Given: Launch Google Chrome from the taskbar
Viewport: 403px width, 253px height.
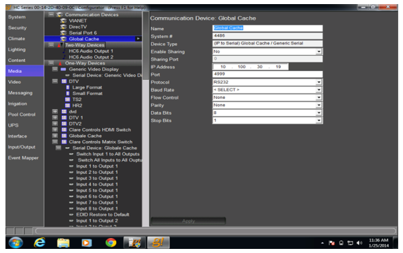Looking at the screenshot, I should 111,243.
